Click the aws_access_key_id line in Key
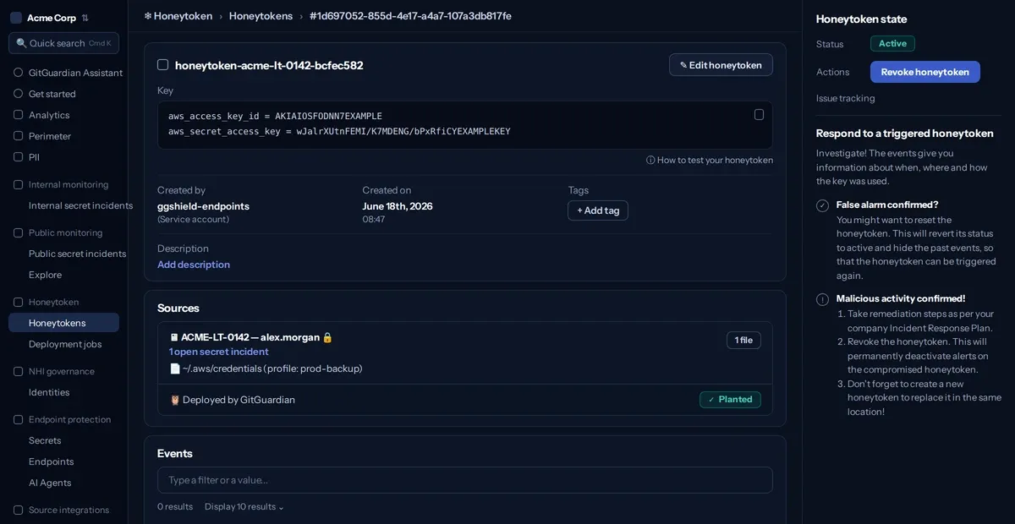Image resolution: width=1015 pixels, height=524 pixels. (275, 116)
